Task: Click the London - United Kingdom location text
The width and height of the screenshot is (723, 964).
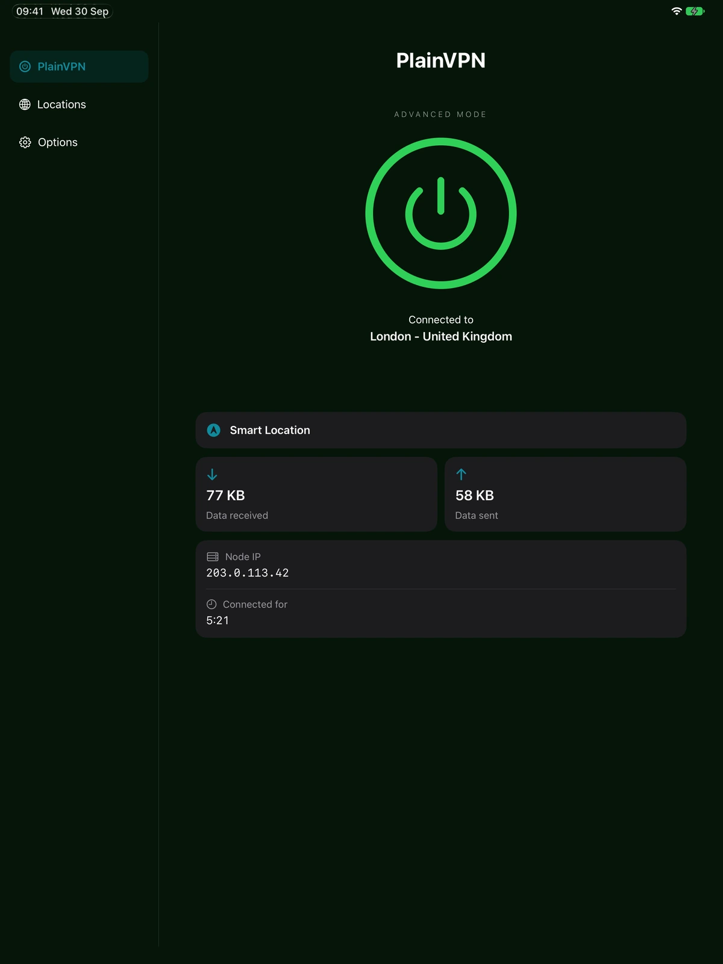Action: [441, 336]
